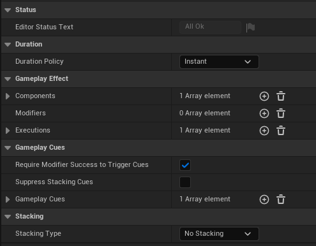Viewport: 316px width, 246px height.
Task: Click the flag icon beside Editor Status Text
Action: coord(250,27)
